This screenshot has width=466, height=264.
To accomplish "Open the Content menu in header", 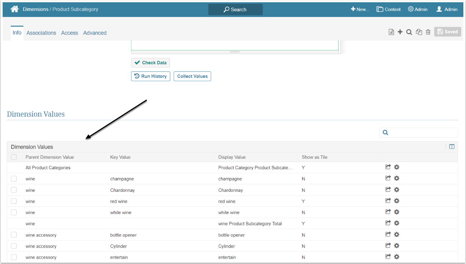I will click(x=389, y=9).
